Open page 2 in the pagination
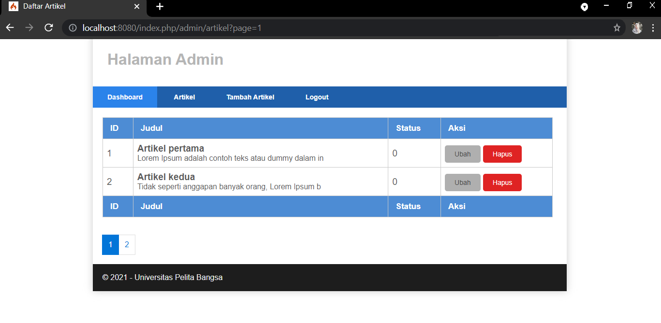Viewport: 661px width, 323px height. coord(127,245)
